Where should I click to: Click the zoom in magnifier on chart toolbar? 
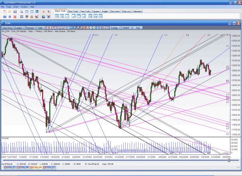pos(78,28)
